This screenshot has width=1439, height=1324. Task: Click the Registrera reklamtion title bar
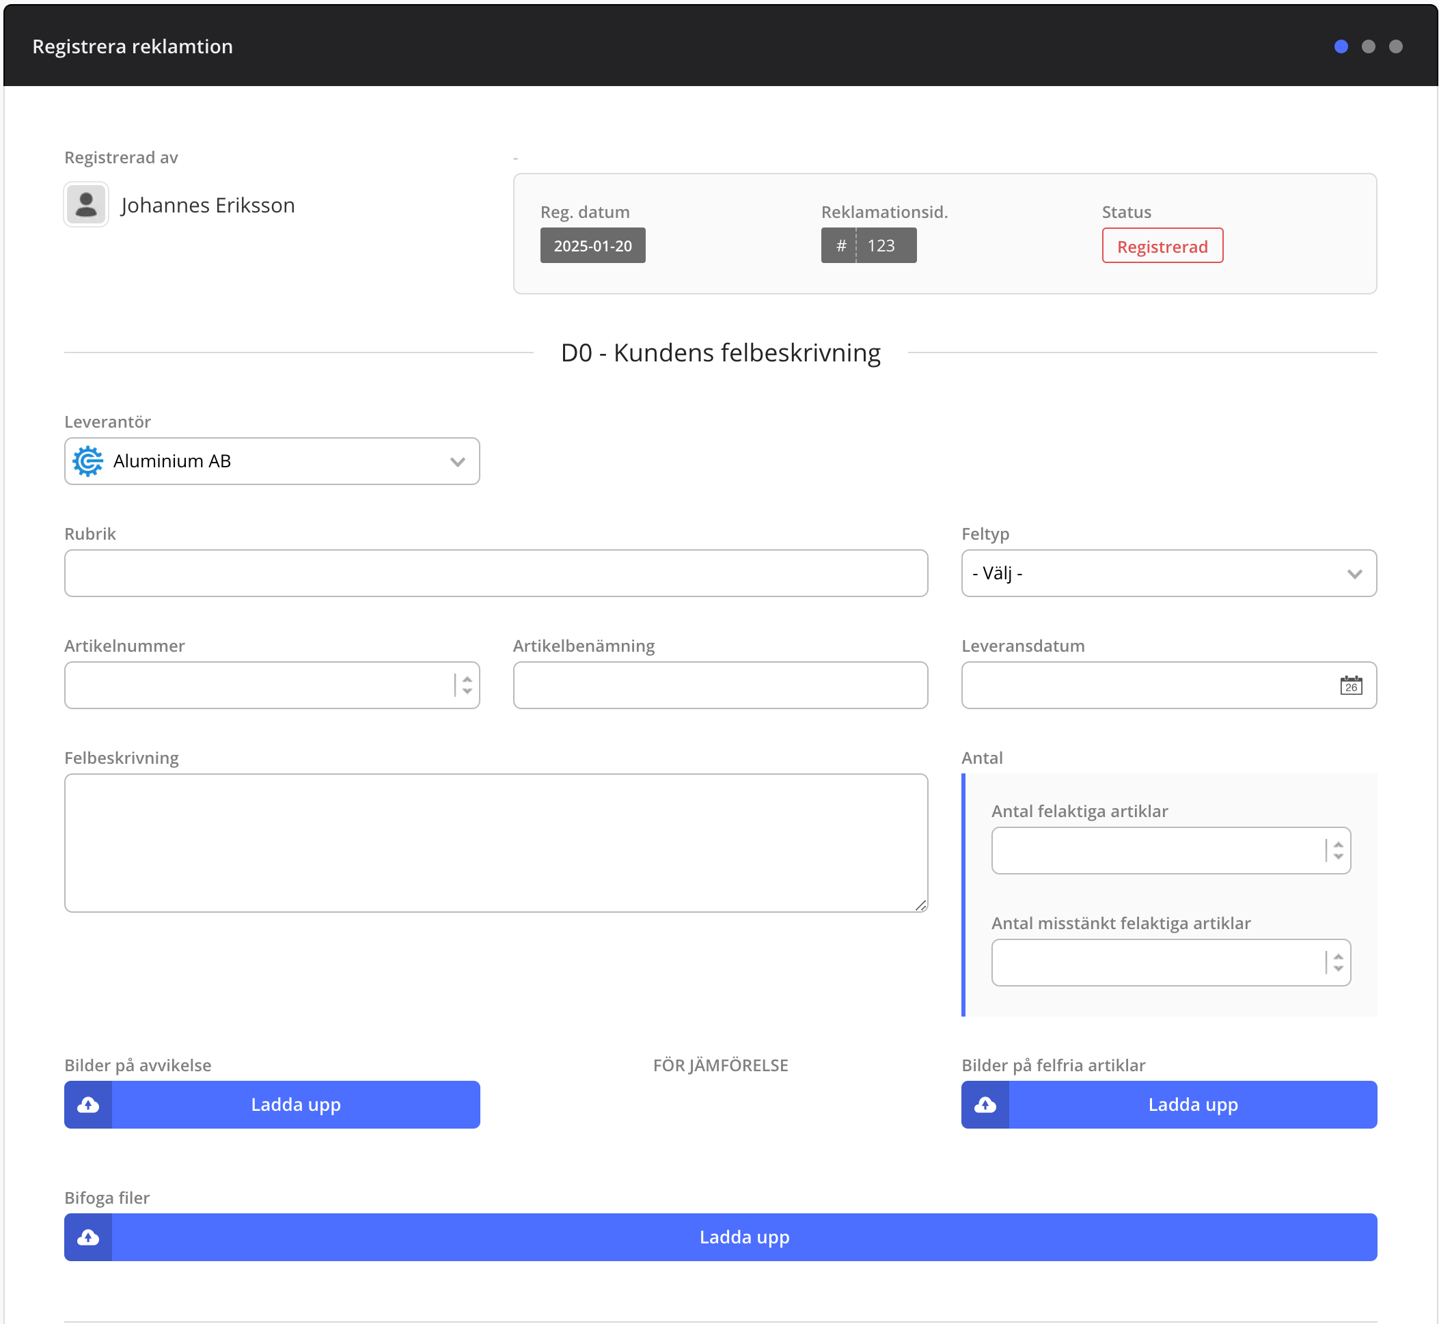(x=132, y=46)
